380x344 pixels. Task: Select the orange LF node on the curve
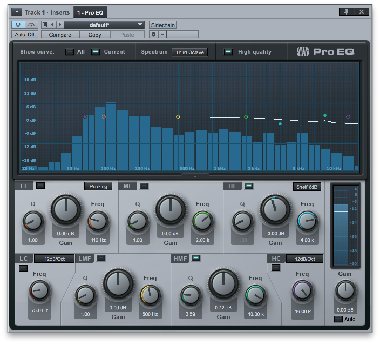point(104,117)
